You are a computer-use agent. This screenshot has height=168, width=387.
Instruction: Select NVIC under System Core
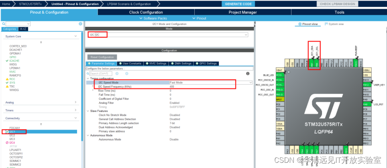(12, 72)
